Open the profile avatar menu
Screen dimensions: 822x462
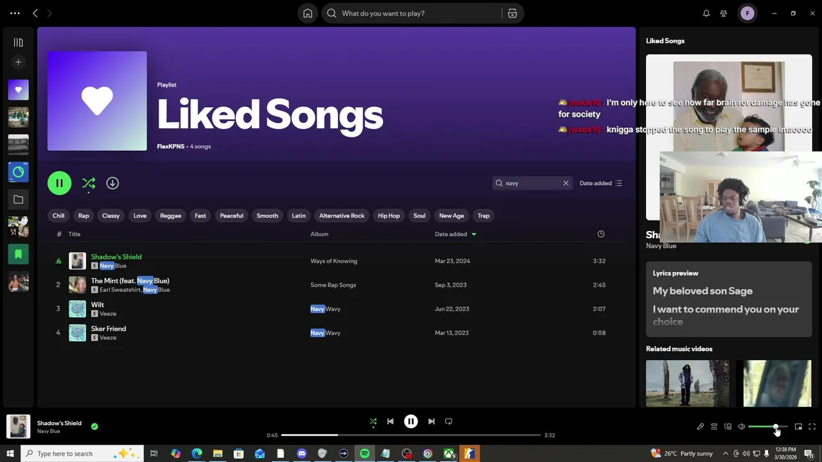click(x=747, y=13)
